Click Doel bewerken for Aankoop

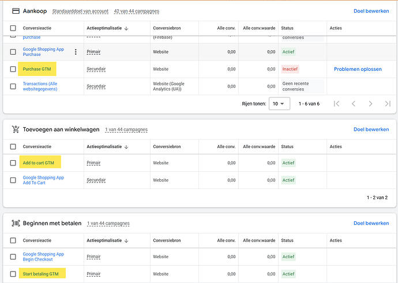371,11
